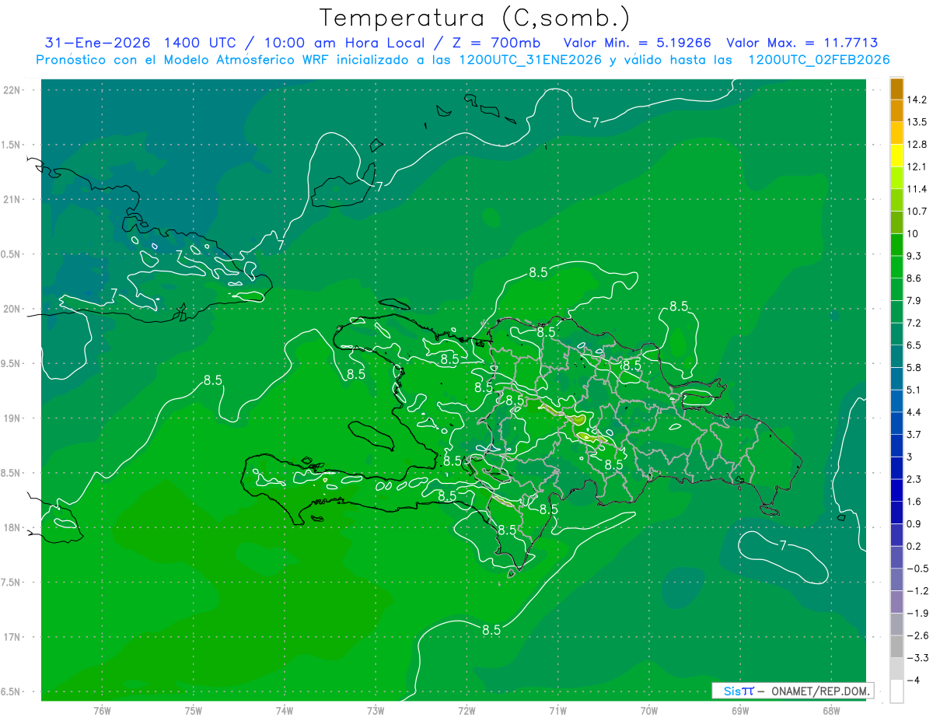Click the '19N' latitude axis label

(11, 418)
